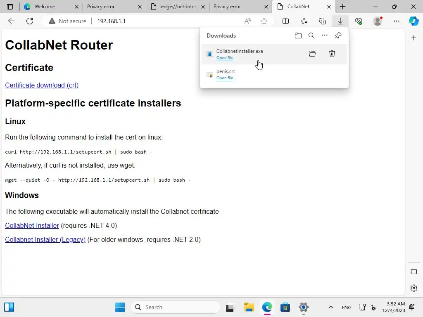The height and width of the screenshot is (317, 423).
Task: Open the clock and date flyout
Action: 393,307
